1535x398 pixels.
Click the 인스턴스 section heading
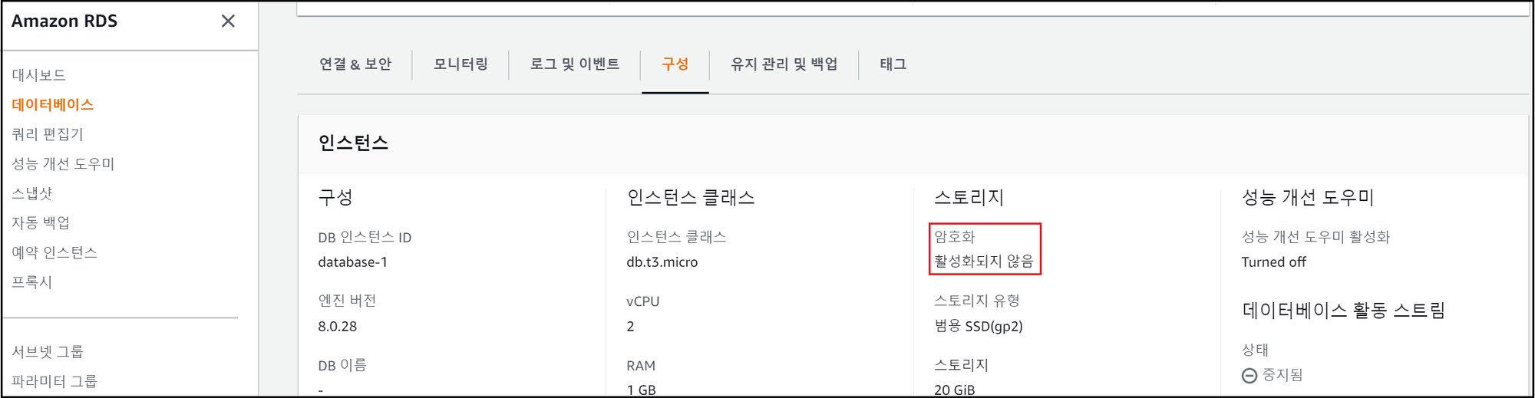[x=353, y=143]
